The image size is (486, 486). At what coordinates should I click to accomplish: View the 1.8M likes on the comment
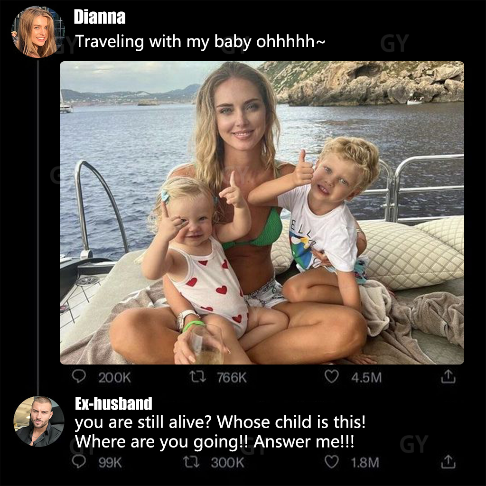365,463
